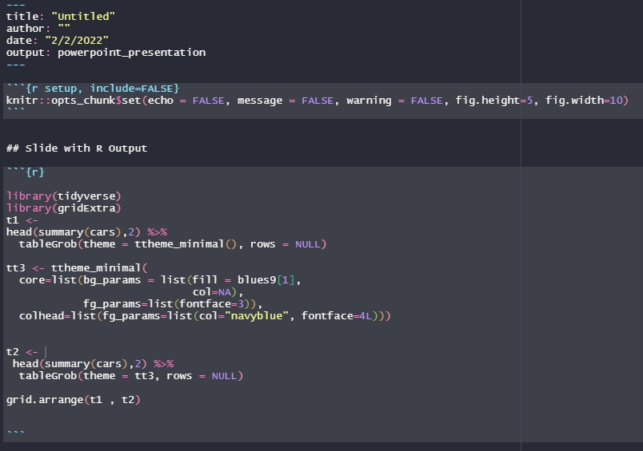
Task: Click knitr::opts_chunk$set in the setup chunk
Action: (74, 101)
